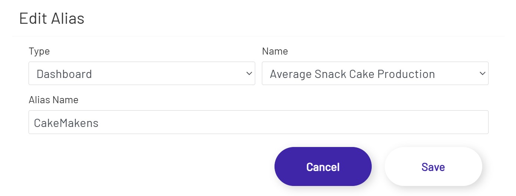This screenshot has height=196, width=516.
Task: Click the 'Dashboard' value in Type selector
Action: click(x=64, y=74)
